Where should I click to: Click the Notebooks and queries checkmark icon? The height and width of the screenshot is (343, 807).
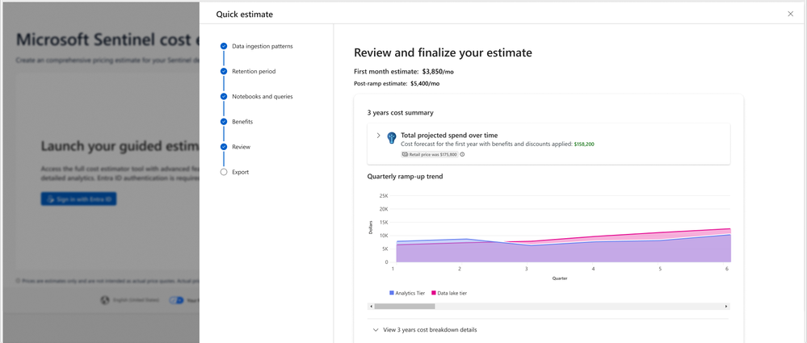(x=224, y=96)
